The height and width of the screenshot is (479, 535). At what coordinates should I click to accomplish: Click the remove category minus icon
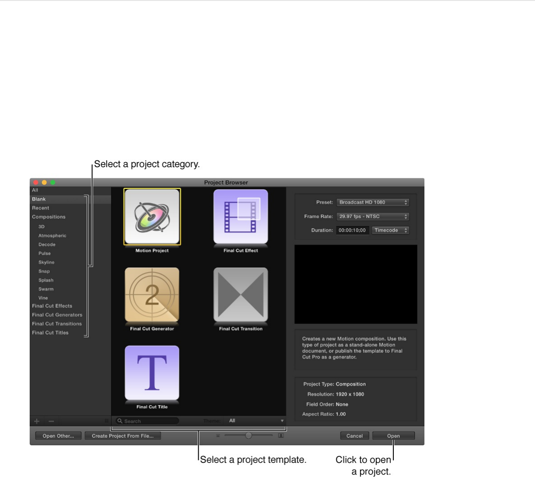(51, 421)
